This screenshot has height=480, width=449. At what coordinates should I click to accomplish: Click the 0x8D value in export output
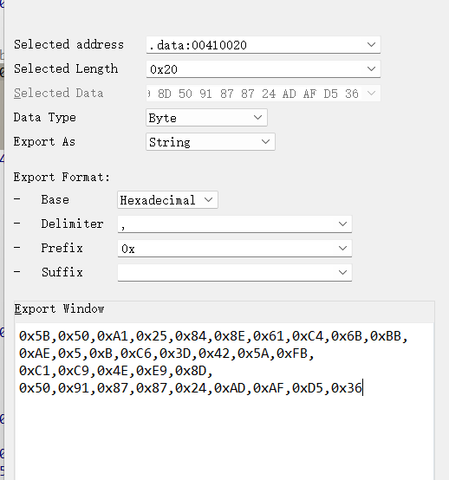coord(191,371)
